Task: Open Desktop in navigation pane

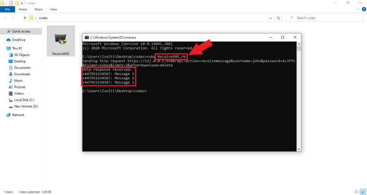Action: pyautogui.click(x=20, y=61)
